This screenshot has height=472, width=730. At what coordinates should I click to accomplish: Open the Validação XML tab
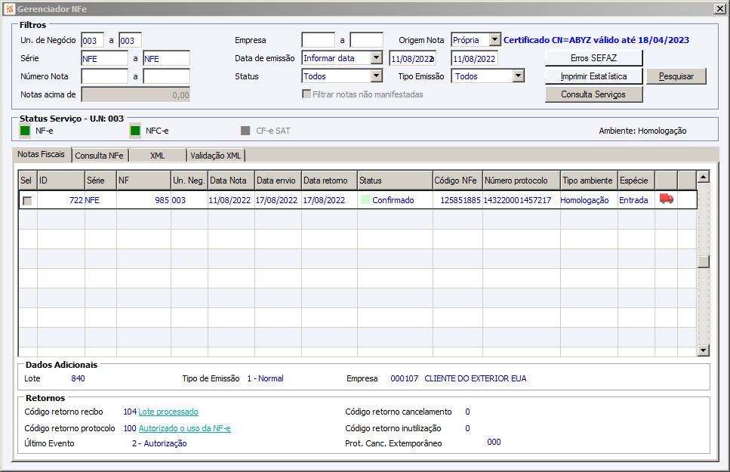(215, 156)
